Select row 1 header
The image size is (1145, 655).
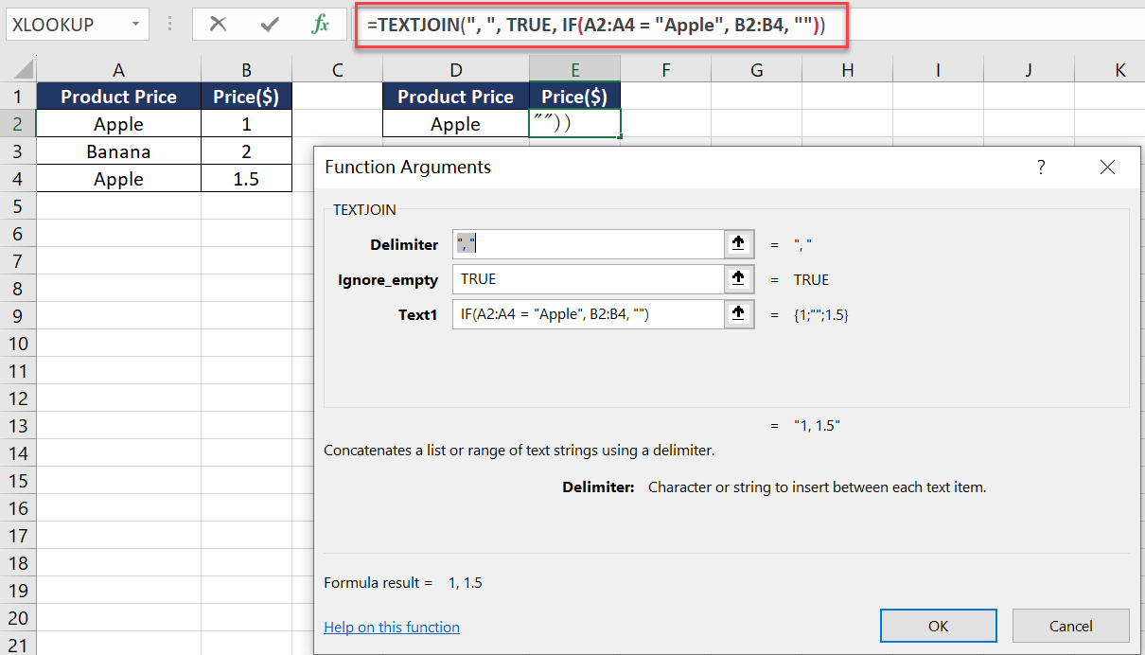[x=18, y=97]
